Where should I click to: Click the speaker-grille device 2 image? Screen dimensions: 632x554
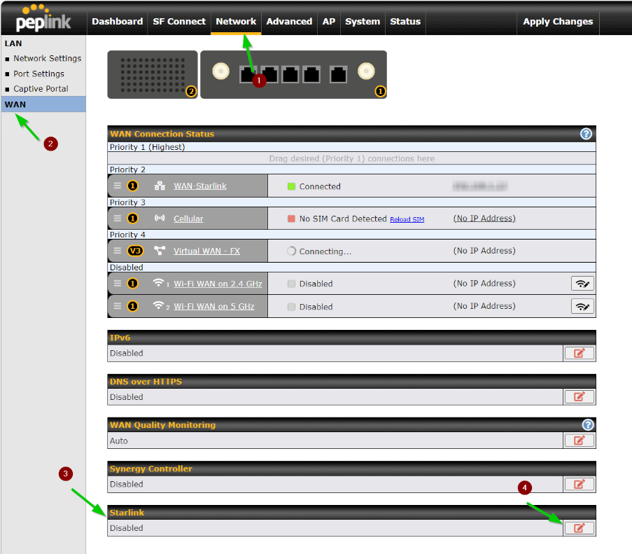[153, 75]
